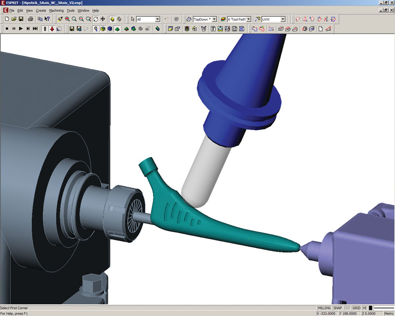Click the context Help arrow icon
Screen dimensions: 395x316
(47, 19)
